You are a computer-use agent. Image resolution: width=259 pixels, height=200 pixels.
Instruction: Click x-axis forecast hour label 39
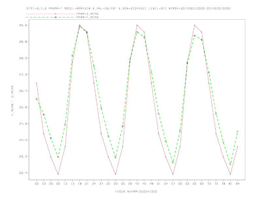(130, 184)
